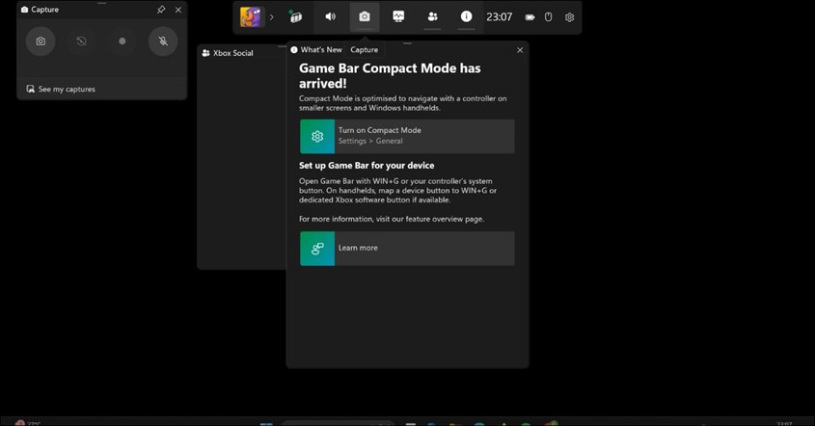The image size is (815, 426).
Task: Open the widget menu icon
Action: pos(296,17)
